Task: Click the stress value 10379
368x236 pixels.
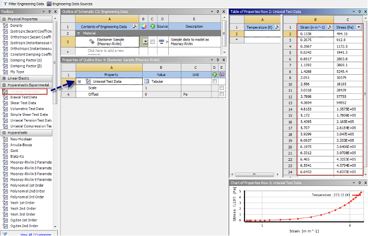Action: 348,78
